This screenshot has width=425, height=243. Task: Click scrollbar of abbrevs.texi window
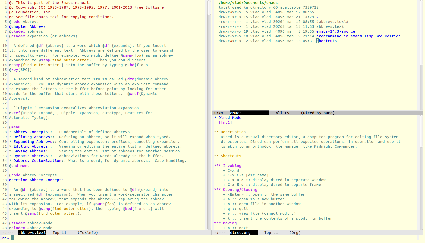tap(209, 115)
